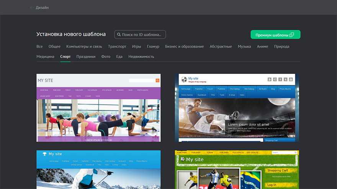Switch to the Общее category
337x189 pixels.
click(54, 47)
